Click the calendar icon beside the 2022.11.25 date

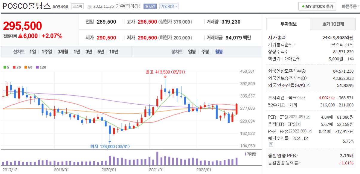(x=90, y=7)
